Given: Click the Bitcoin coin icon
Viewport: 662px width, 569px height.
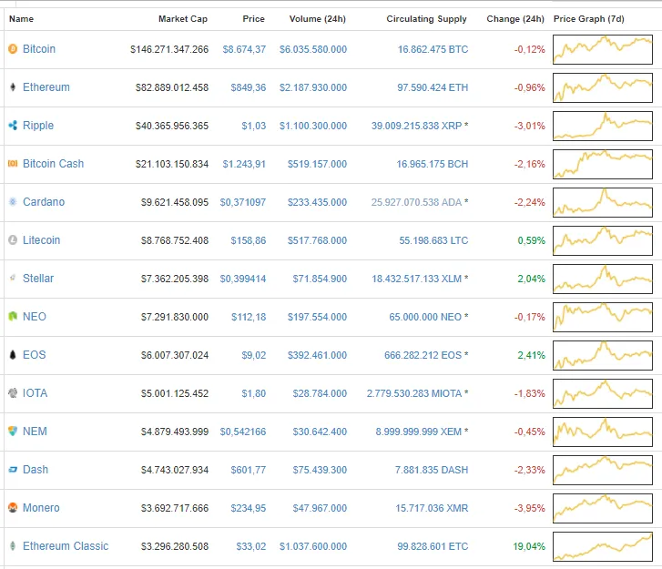Looking at the screenshot, I should 13,49.
